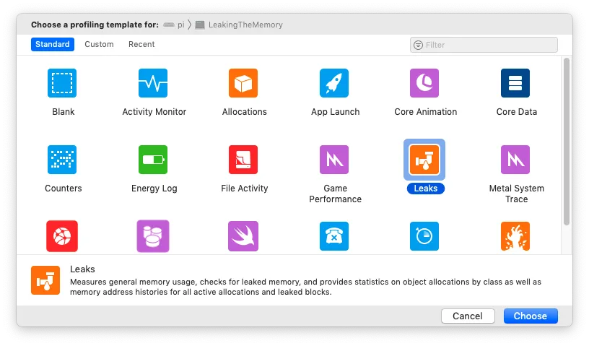
Task: Confirm with the Choose button
Action: click(531, 316)
